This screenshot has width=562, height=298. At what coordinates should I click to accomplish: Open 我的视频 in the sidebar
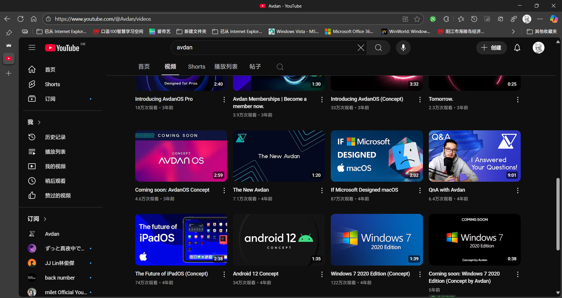point(63,166)
